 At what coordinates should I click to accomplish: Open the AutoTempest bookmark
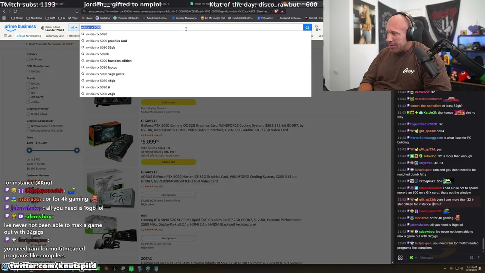(155, 18)
